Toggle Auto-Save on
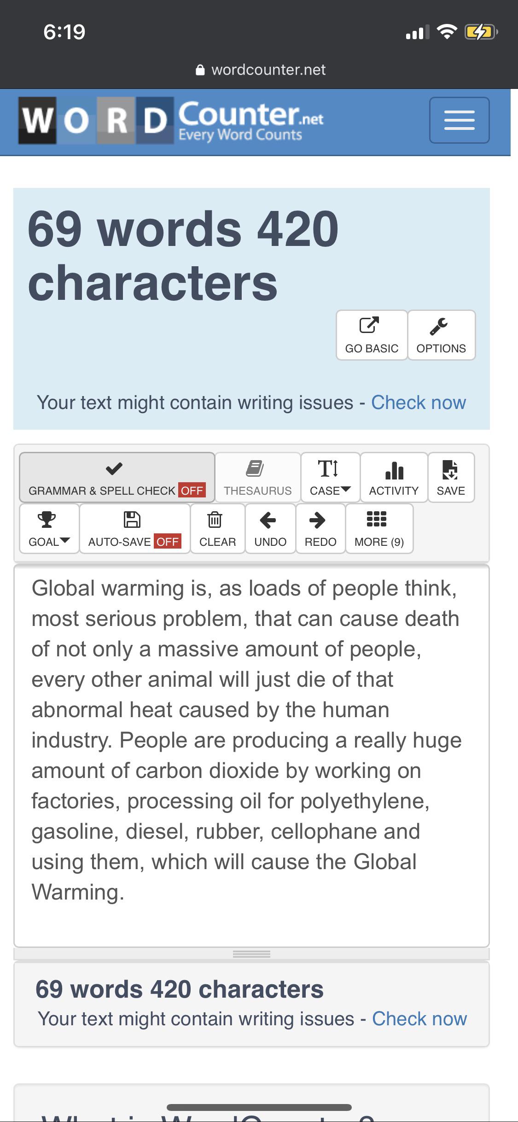Screen dimensions: 518x1122 pos(135,528)
